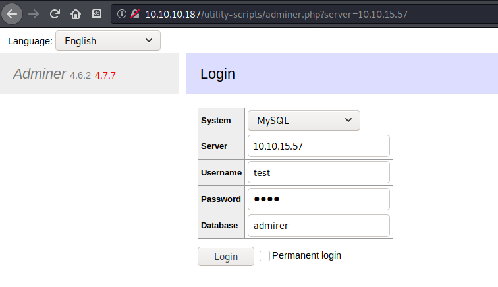This screenshot has height=287, width=498.
Task: Click the Login button
Action: point(225,257)
